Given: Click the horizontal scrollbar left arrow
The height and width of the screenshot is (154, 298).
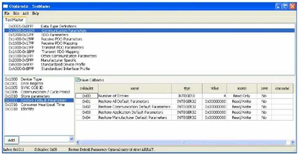Looking at the screenshot, I should coord(78,142).
